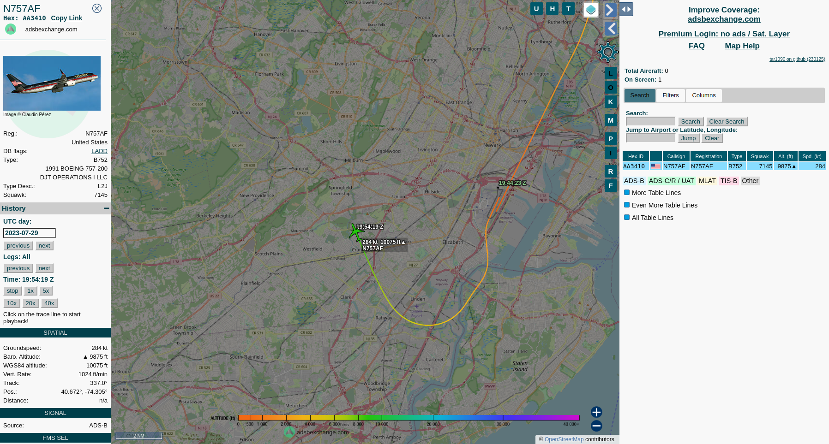Click the UTC day date field
Screen dimensions: 829x444
click(x=30, y=233)
